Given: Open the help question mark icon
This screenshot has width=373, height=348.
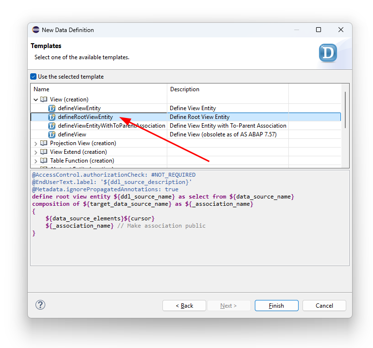Looking at the screenshot, I should click(40, 305).
